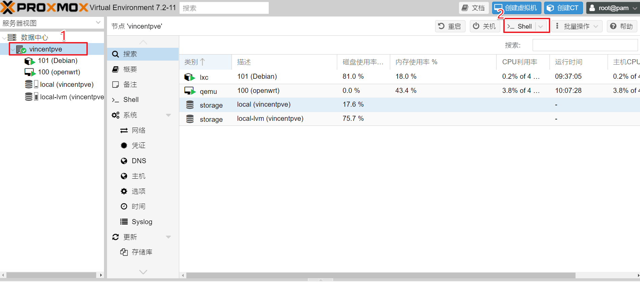The height and width of the screenshot is (282, 640).
Task: Select the 备注 notes menu item
Action: (130, 84)
